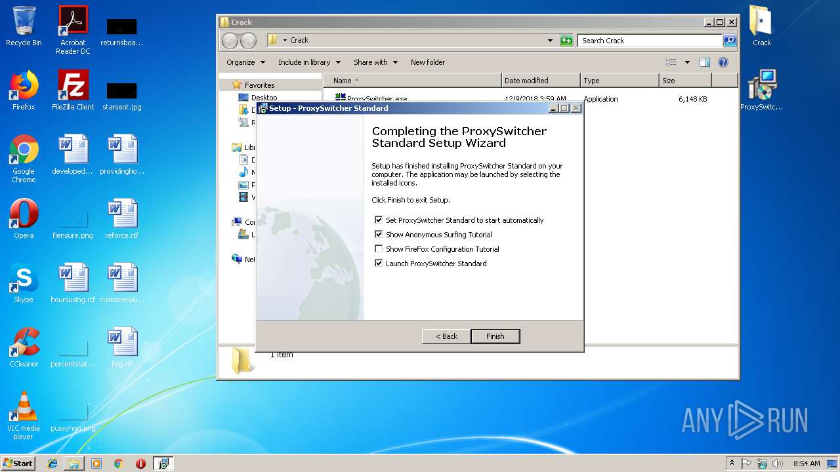
Task: Open the Recycle Bin desktop icon
Action: [24, 26]
